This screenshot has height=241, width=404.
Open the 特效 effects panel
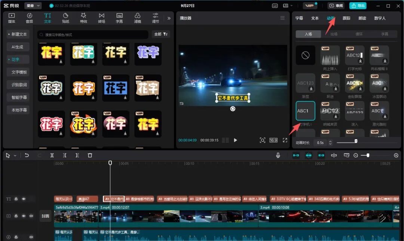pos(83,18)
